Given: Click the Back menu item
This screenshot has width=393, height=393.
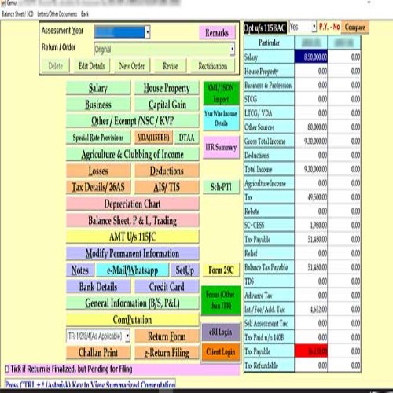Looking at the screenshot, I should [85, 13].
